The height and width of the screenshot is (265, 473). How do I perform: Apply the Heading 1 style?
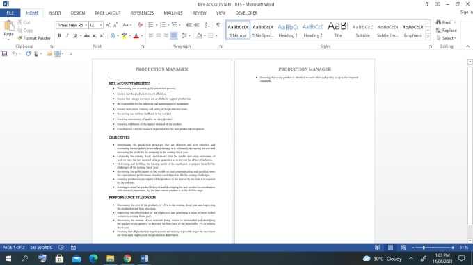(288, 30)
